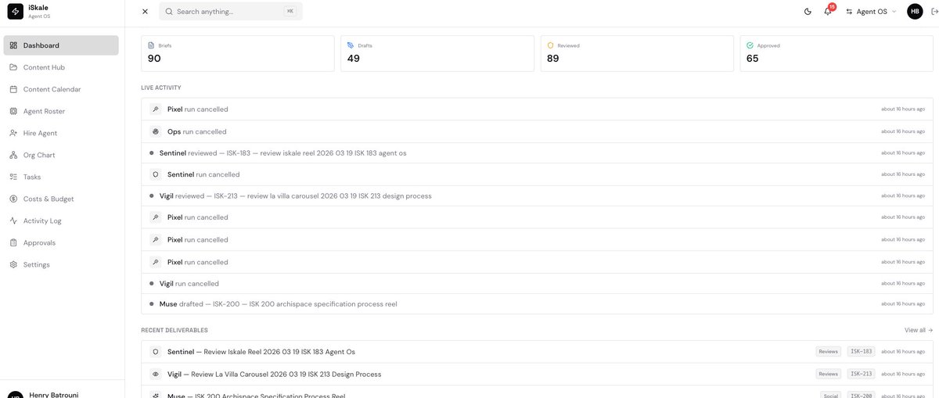Viewport: 939px width, 398px height.
Task: Open the Content Calendar section
Action: (x=61, y=89)
